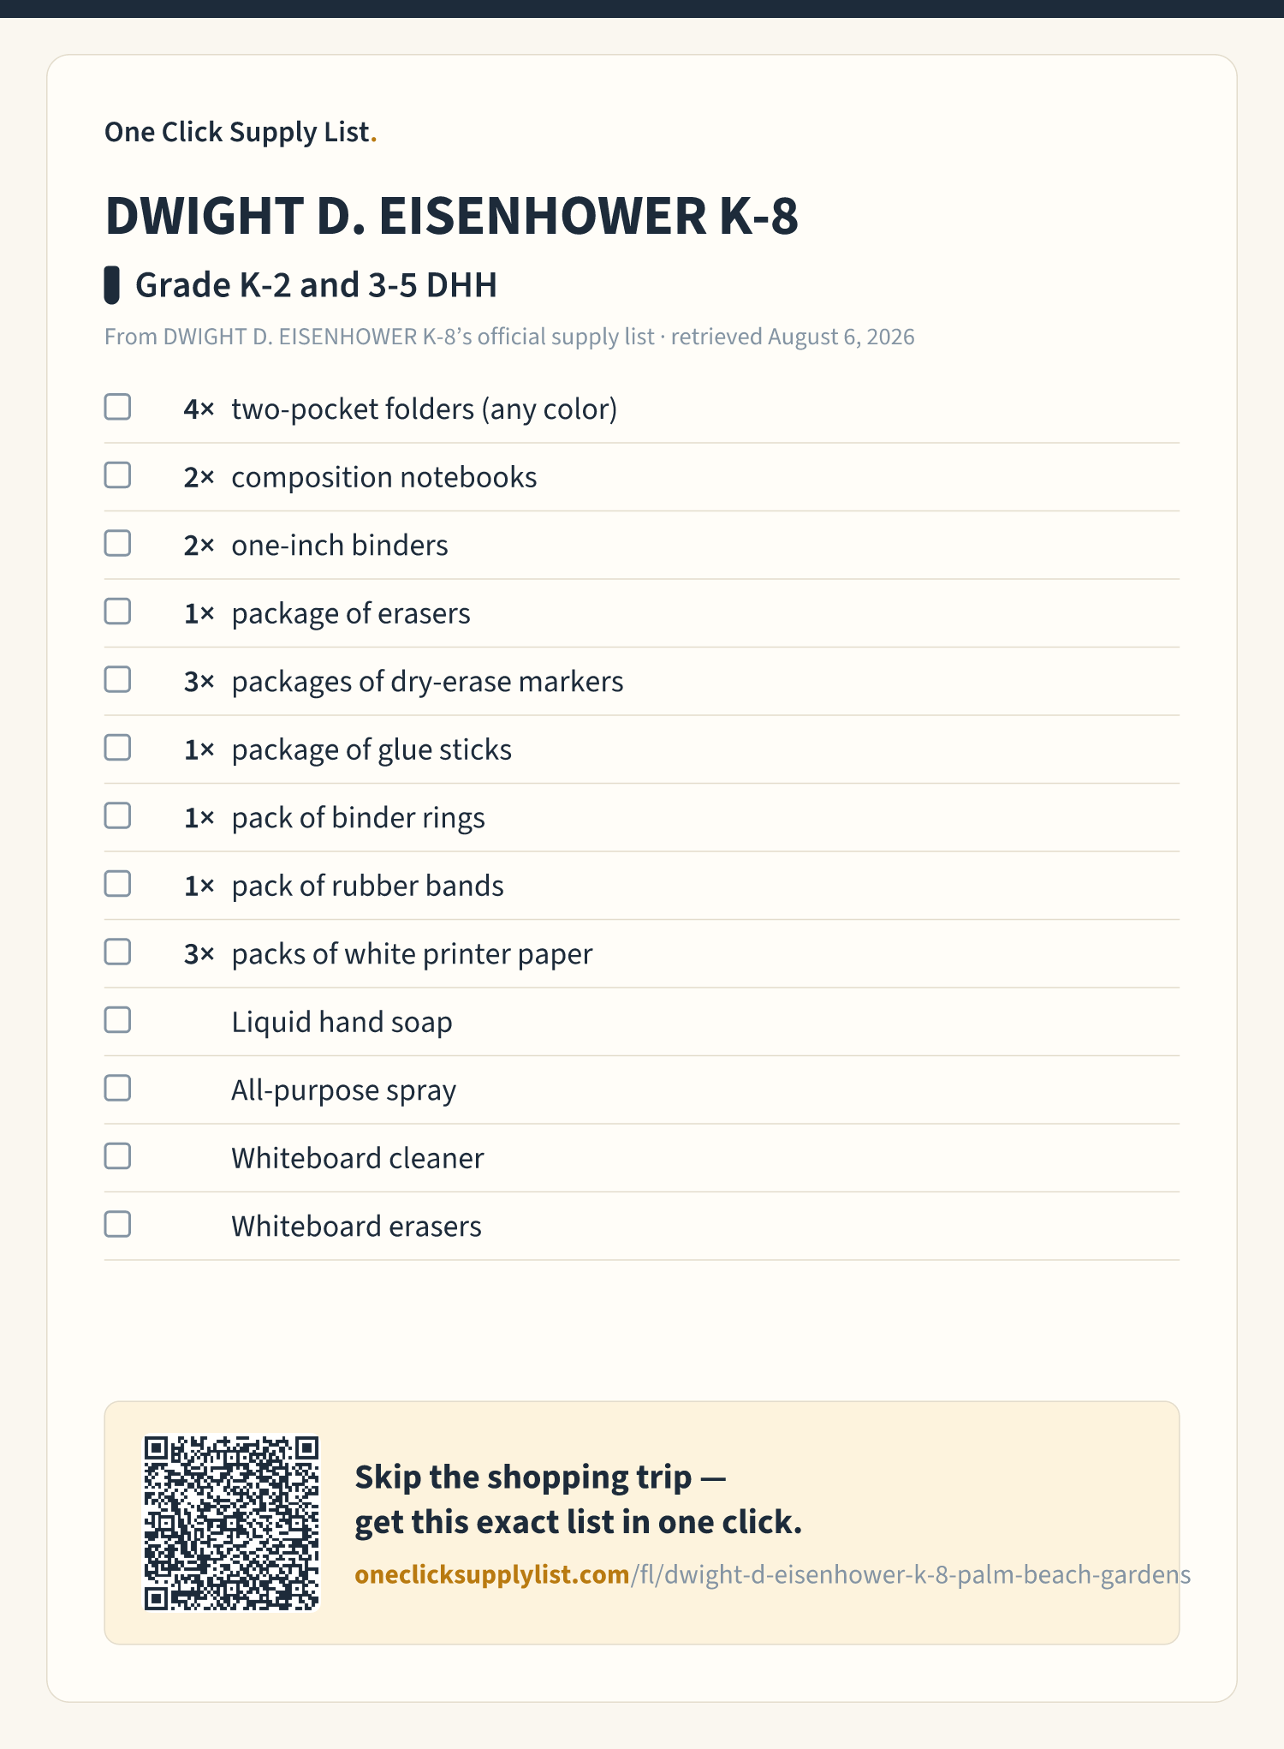Click the dark grade marker icon
The width and height of the screenshot is (1284, 1749).
pos(111,285)
